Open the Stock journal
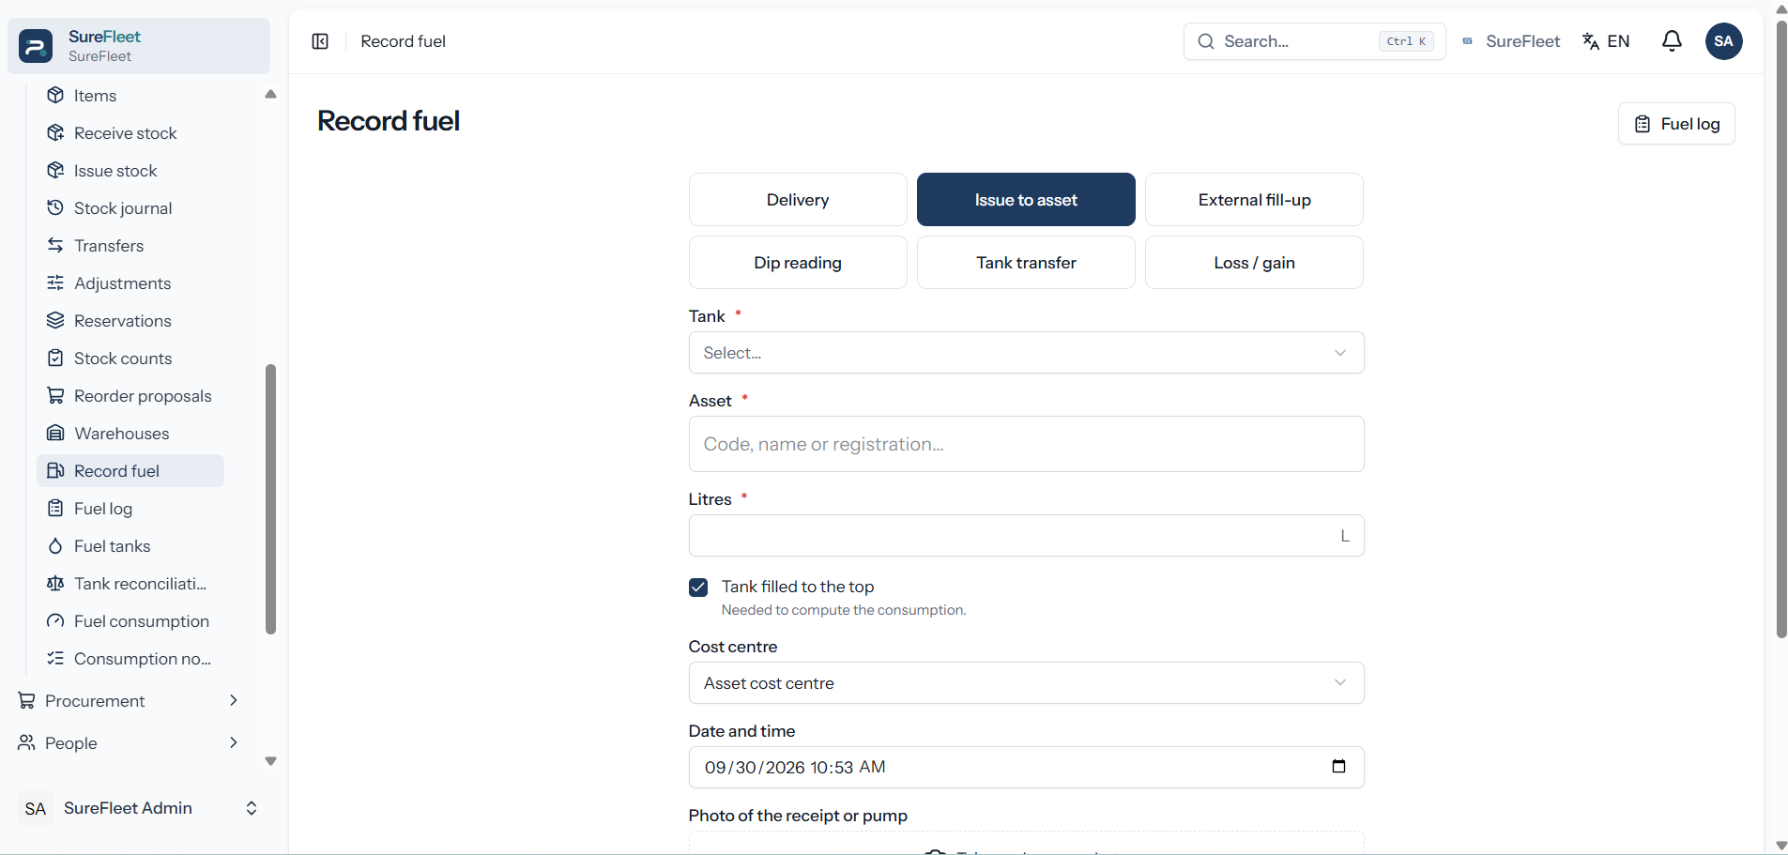Viewport: 1788px width, 855px height. coord(130,208)
